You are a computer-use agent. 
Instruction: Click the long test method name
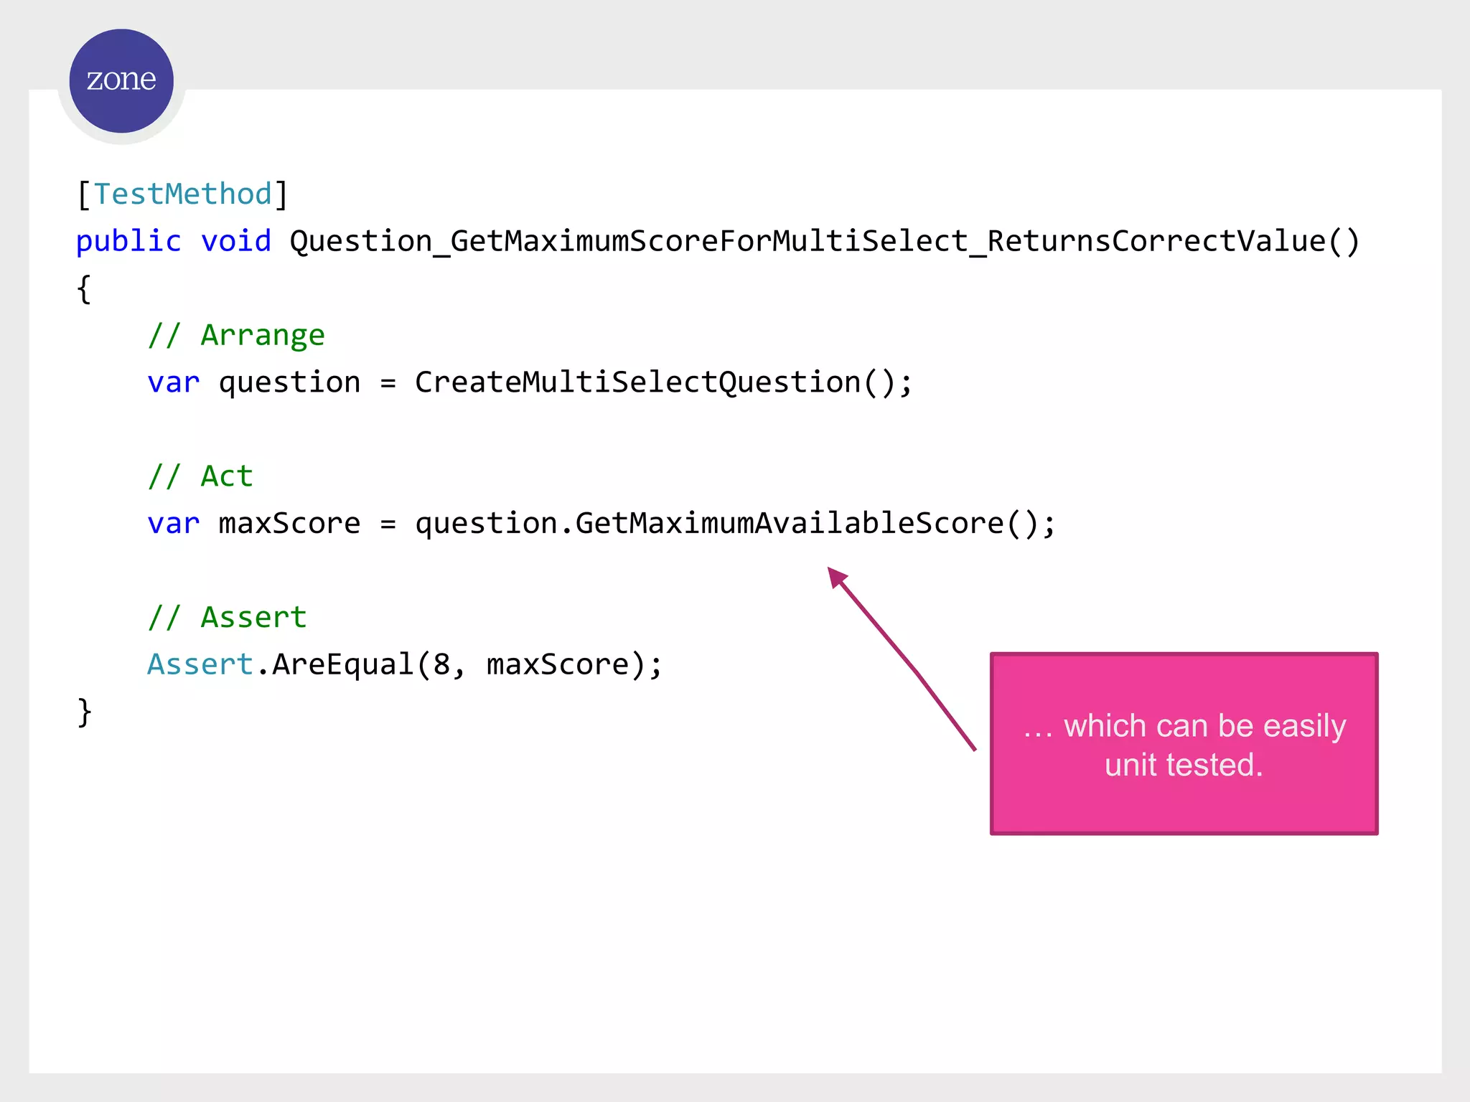click(x=823, y=242)
